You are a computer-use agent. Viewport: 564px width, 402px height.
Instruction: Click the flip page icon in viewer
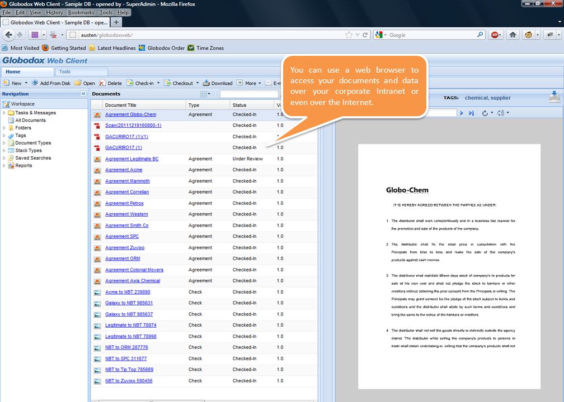[x=501, y=113]
